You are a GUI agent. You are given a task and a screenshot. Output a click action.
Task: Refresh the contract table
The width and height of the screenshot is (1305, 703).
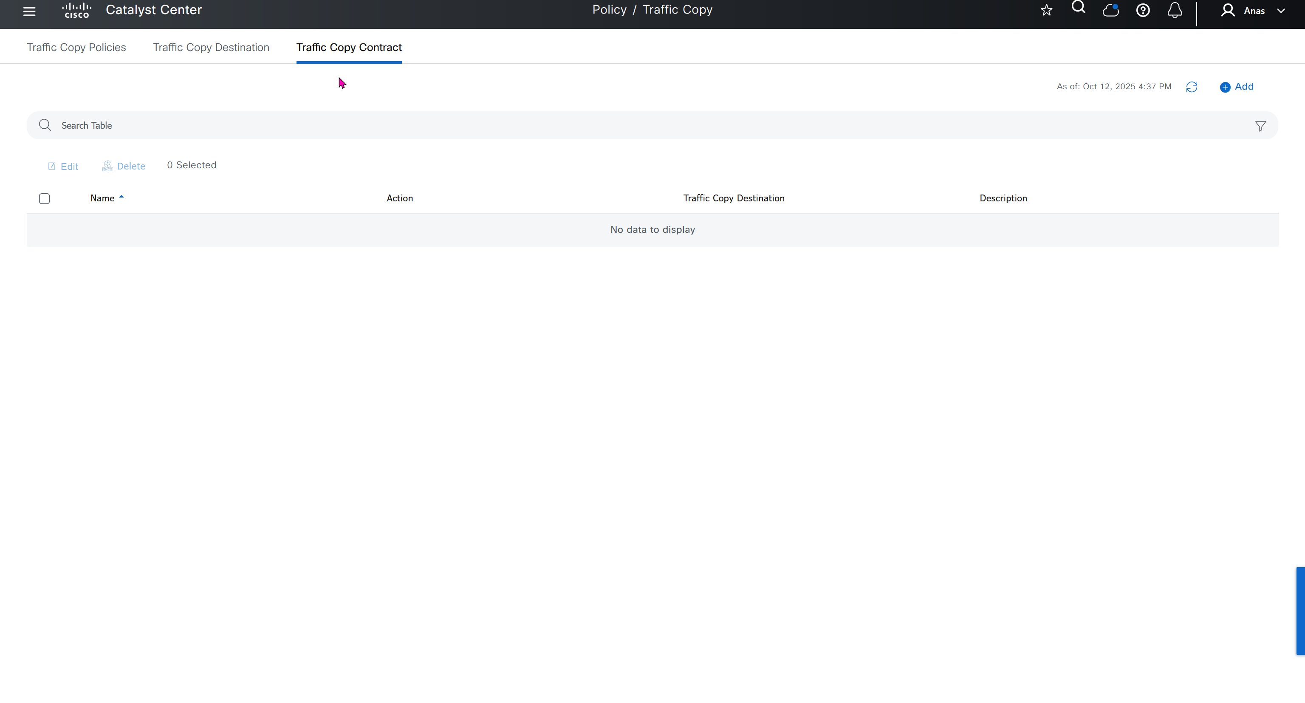coord(1192,87)
